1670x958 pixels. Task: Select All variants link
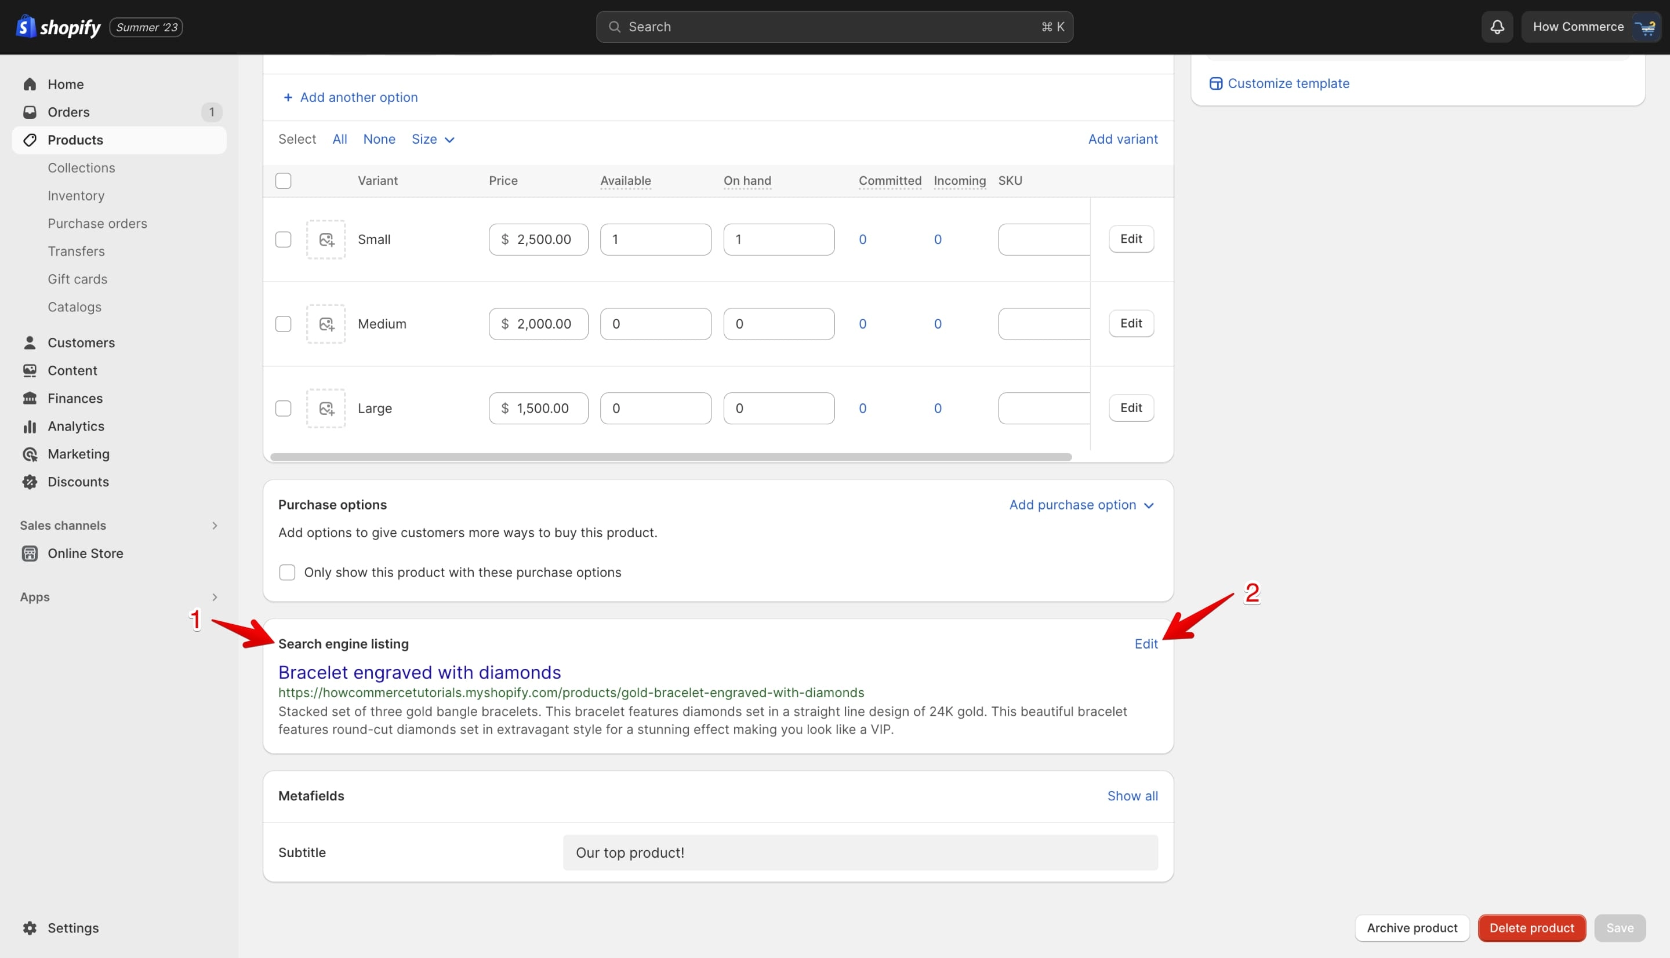[x=340, y=139]
